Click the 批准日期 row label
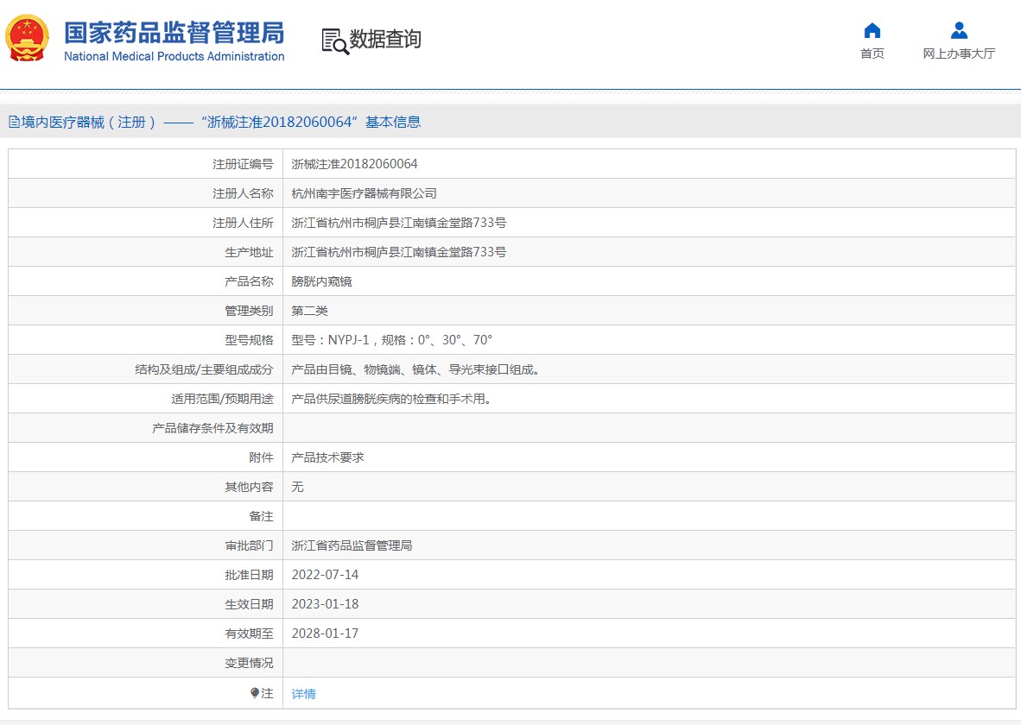The width and height of the screenshot is (1021, 725). pyautogui.click(x=249, y=575)
